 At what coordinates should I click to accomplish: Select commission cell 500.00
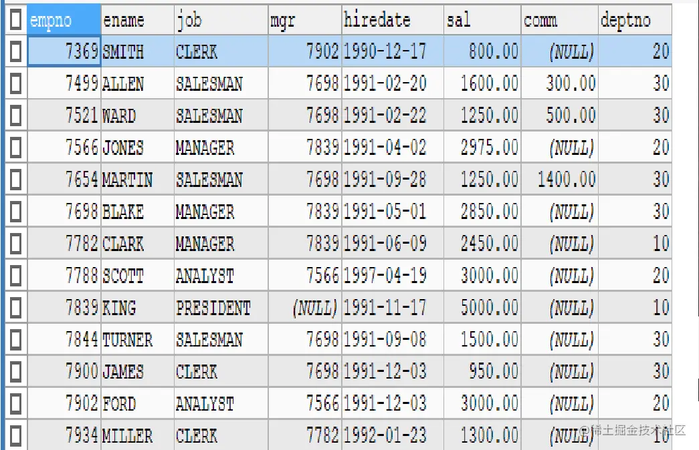[x=559, y=116]
